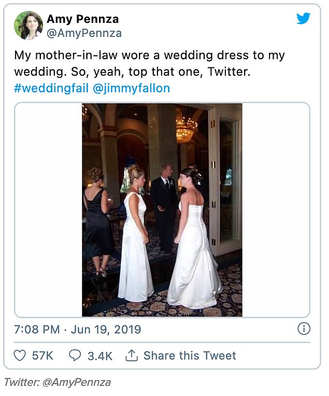Like the tweet with the heart icon
This screenshot has height=396, width=329.
[x=20, y=356]
